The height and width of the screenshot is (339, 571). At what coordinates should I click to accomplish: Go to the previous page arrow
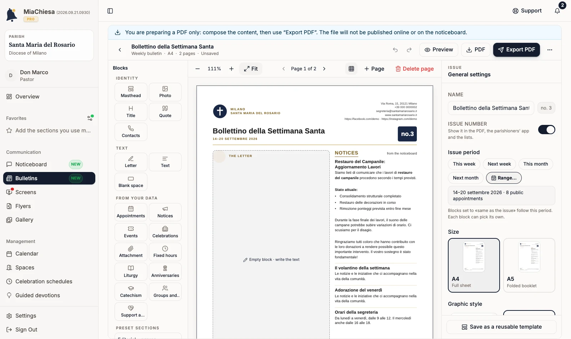click(284, 69)
